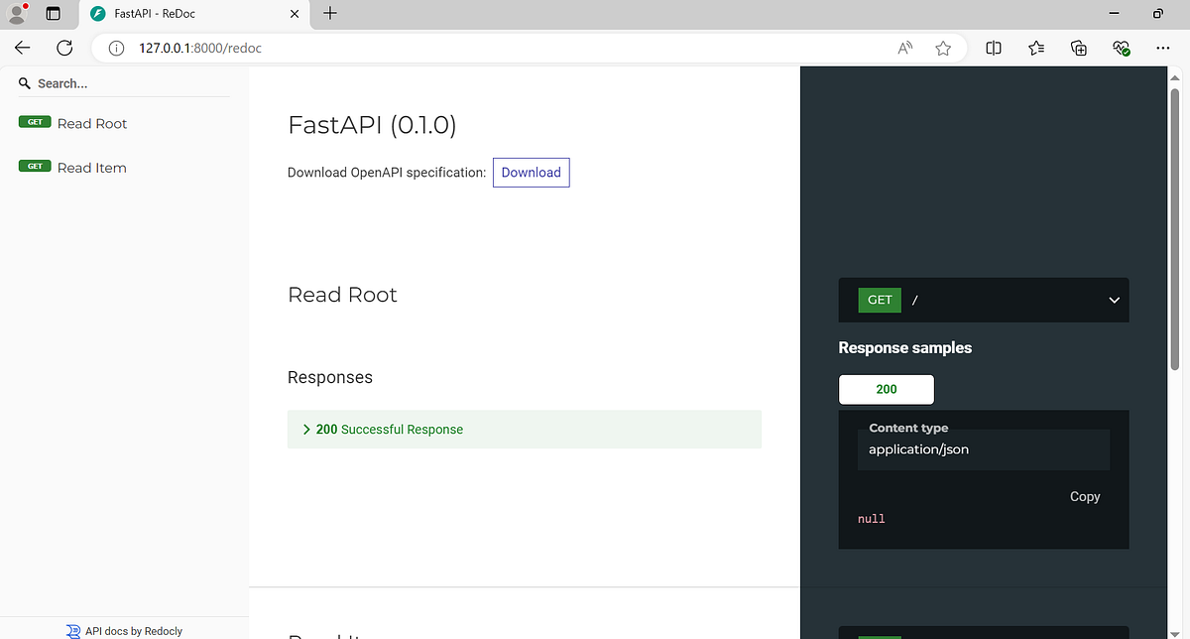This screenshot has height=639, width=1190.
Task: Open the API docs by Redocly link
Action: click(132, 631)
